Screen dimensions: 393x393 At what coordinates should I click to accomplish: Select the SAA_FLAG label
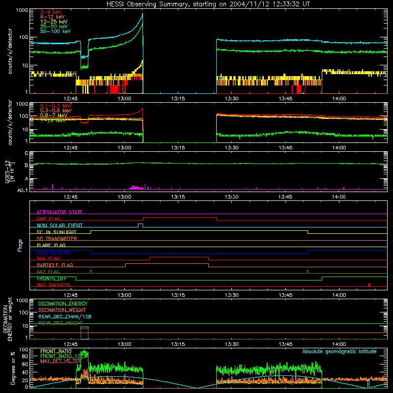click(48, 258)
